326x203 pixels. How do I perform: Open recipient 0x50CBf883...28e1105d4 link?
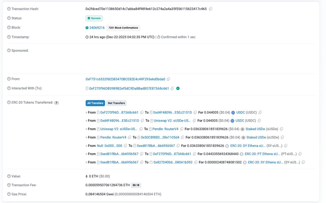(x=160, y=137)
